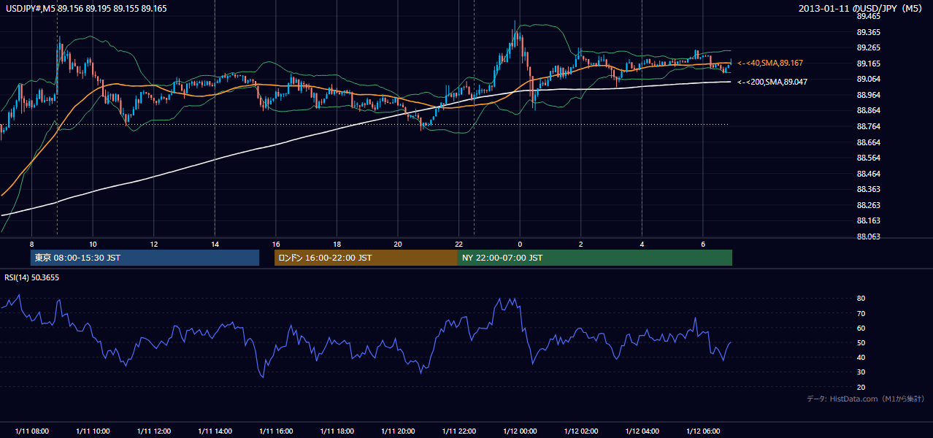Viewport: 933px width, 438px height.
Task: Click price axis value 88.664
Action: pyautogui.click(x=868, y=142)
